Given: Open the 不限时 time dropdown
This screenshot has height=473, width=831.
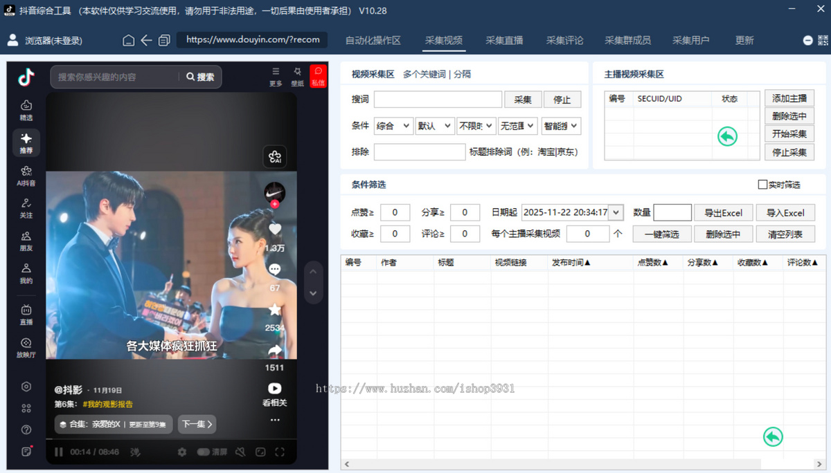Looking at the screenshot, I should pos(476,126).
